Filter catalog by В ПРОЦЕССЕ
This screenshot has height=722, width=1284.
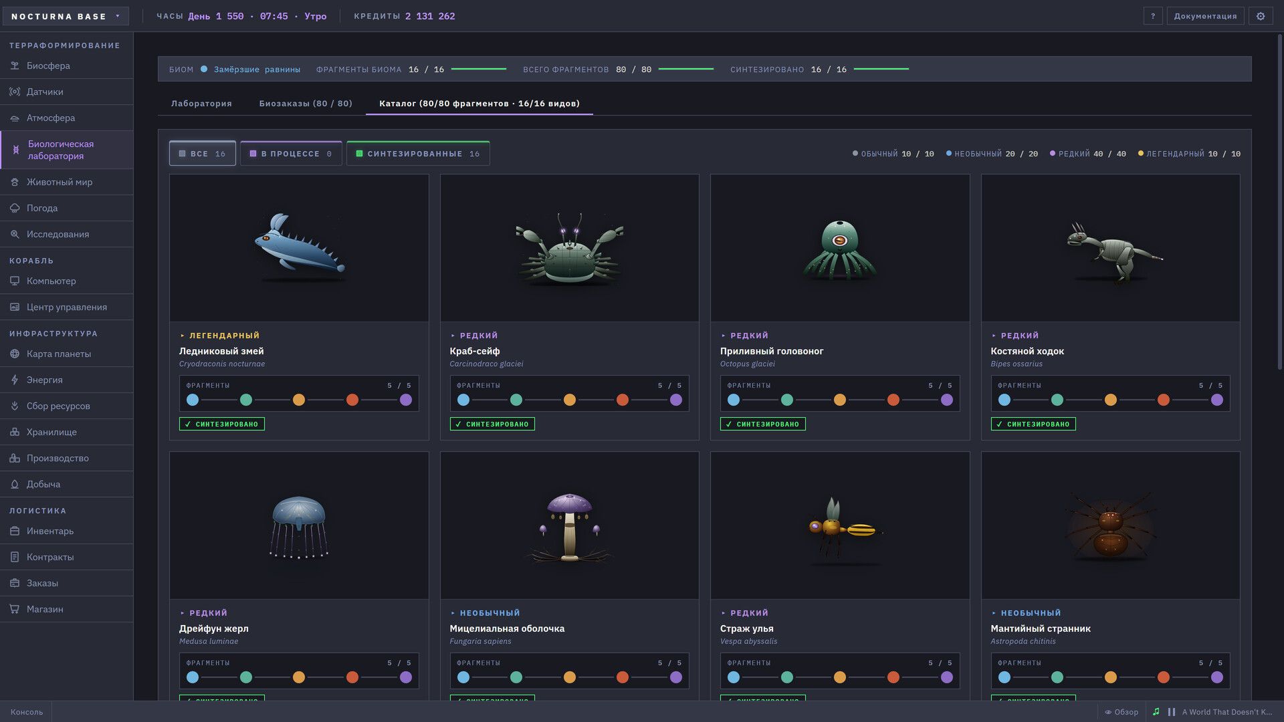(291, 154)
